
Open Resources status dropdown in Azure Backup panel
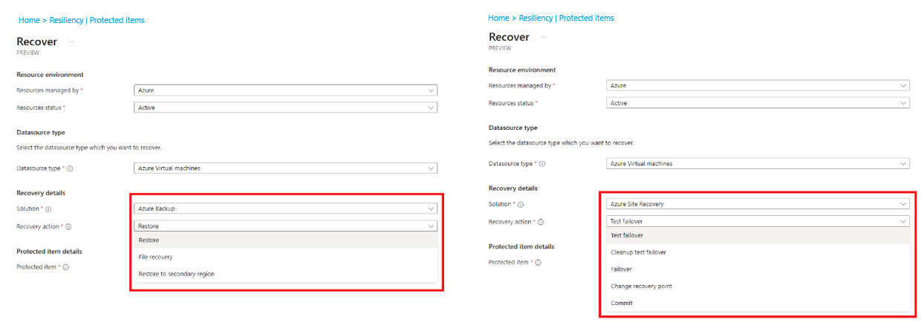[285, 108]
